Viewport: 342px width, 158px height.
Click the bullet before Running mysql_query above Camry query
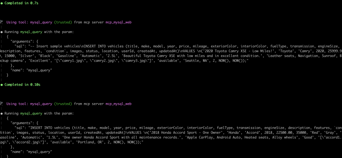click(2, 32)
